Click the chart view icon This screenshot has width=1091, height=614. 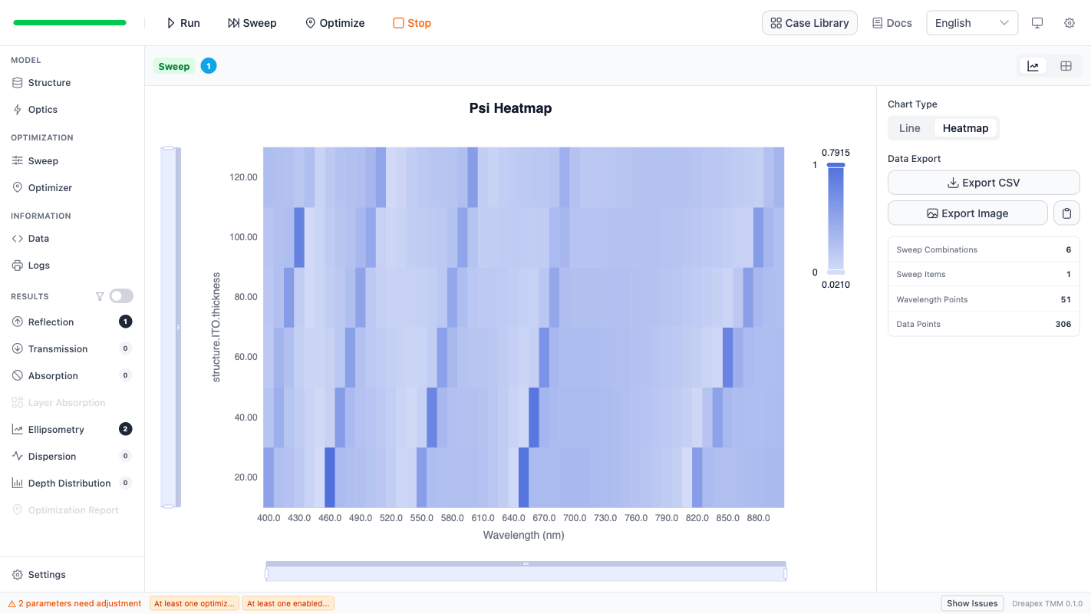coord(1033,66)
